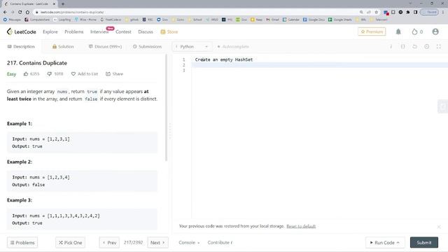Open the Google Docs bookmark
The width and height of the screenshot is (448, 252).
coord(314,20)
